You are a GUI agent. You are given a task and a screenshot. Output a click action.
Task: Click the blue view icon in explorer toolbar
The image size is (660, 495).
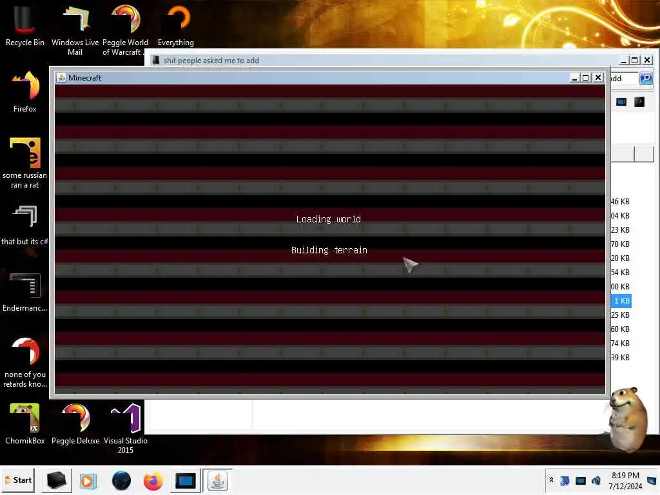coord(621,102)
